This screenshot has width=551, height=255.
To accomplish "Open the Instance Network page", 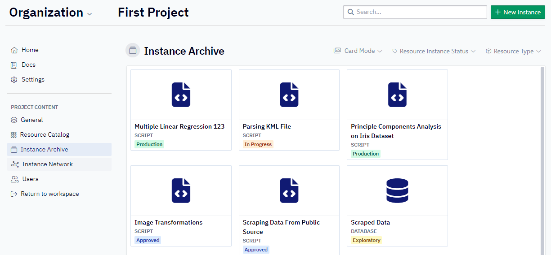I will 59,164.
